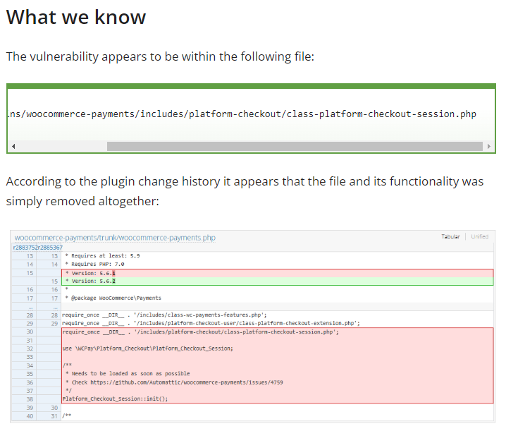Click 'Needs to be loaded as soon as possible' comment
Viewport: 506px width, 431px height.
128,374
